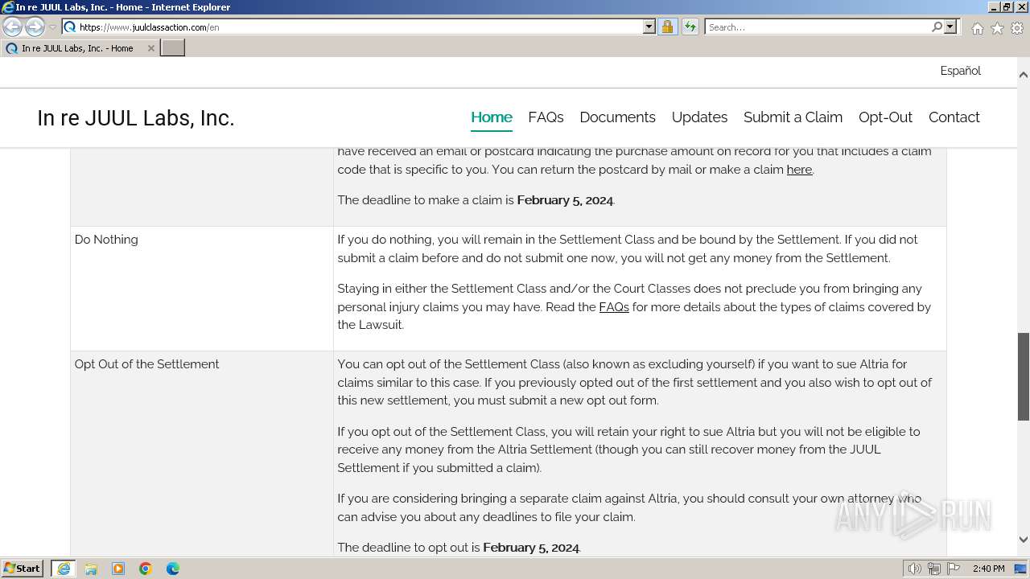The image size is (1030, 579).
Task: Close the In re JUUL Labs tab
Action: click(150, 48)
